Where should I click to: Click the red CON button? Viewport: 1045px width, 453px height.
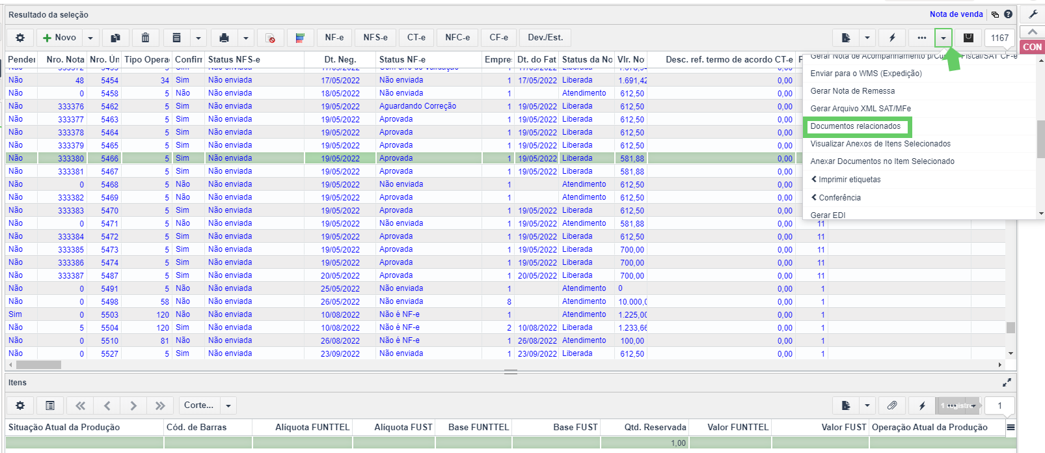[x=1032, y=47]
